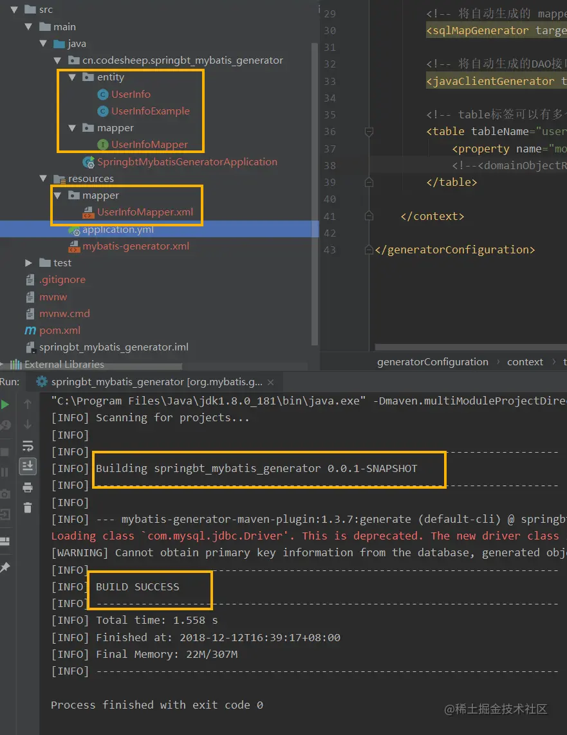The height and width of the screenshot is (735, 567).
Task: Open pom.xml Maven file
Action: pyautogui.click(x=60, y=331)
